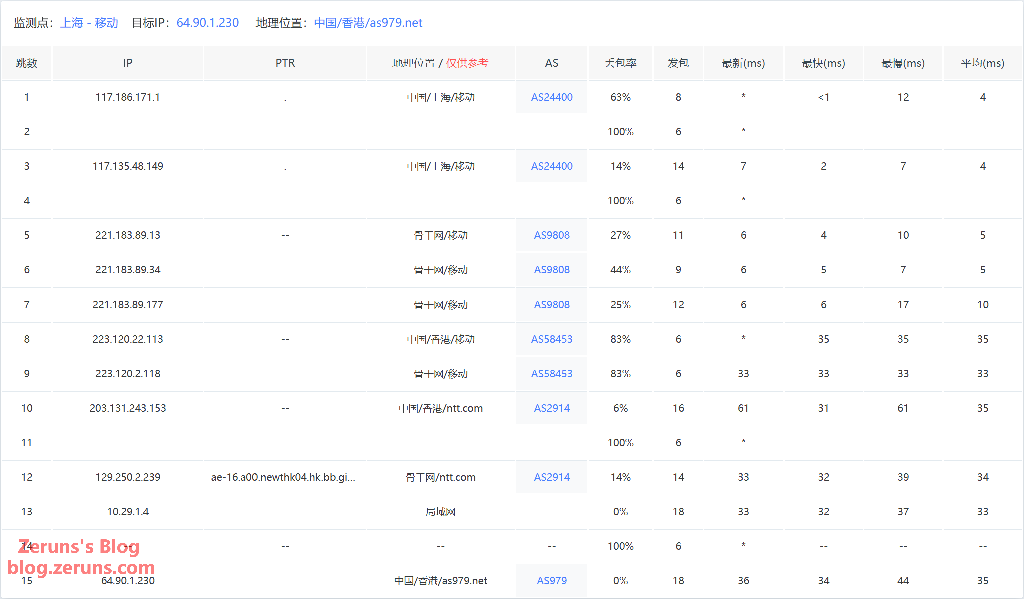Select IP cell 117.186.171.1
The height and width of the screenshot is (599, 1024).
click(128, 97)
